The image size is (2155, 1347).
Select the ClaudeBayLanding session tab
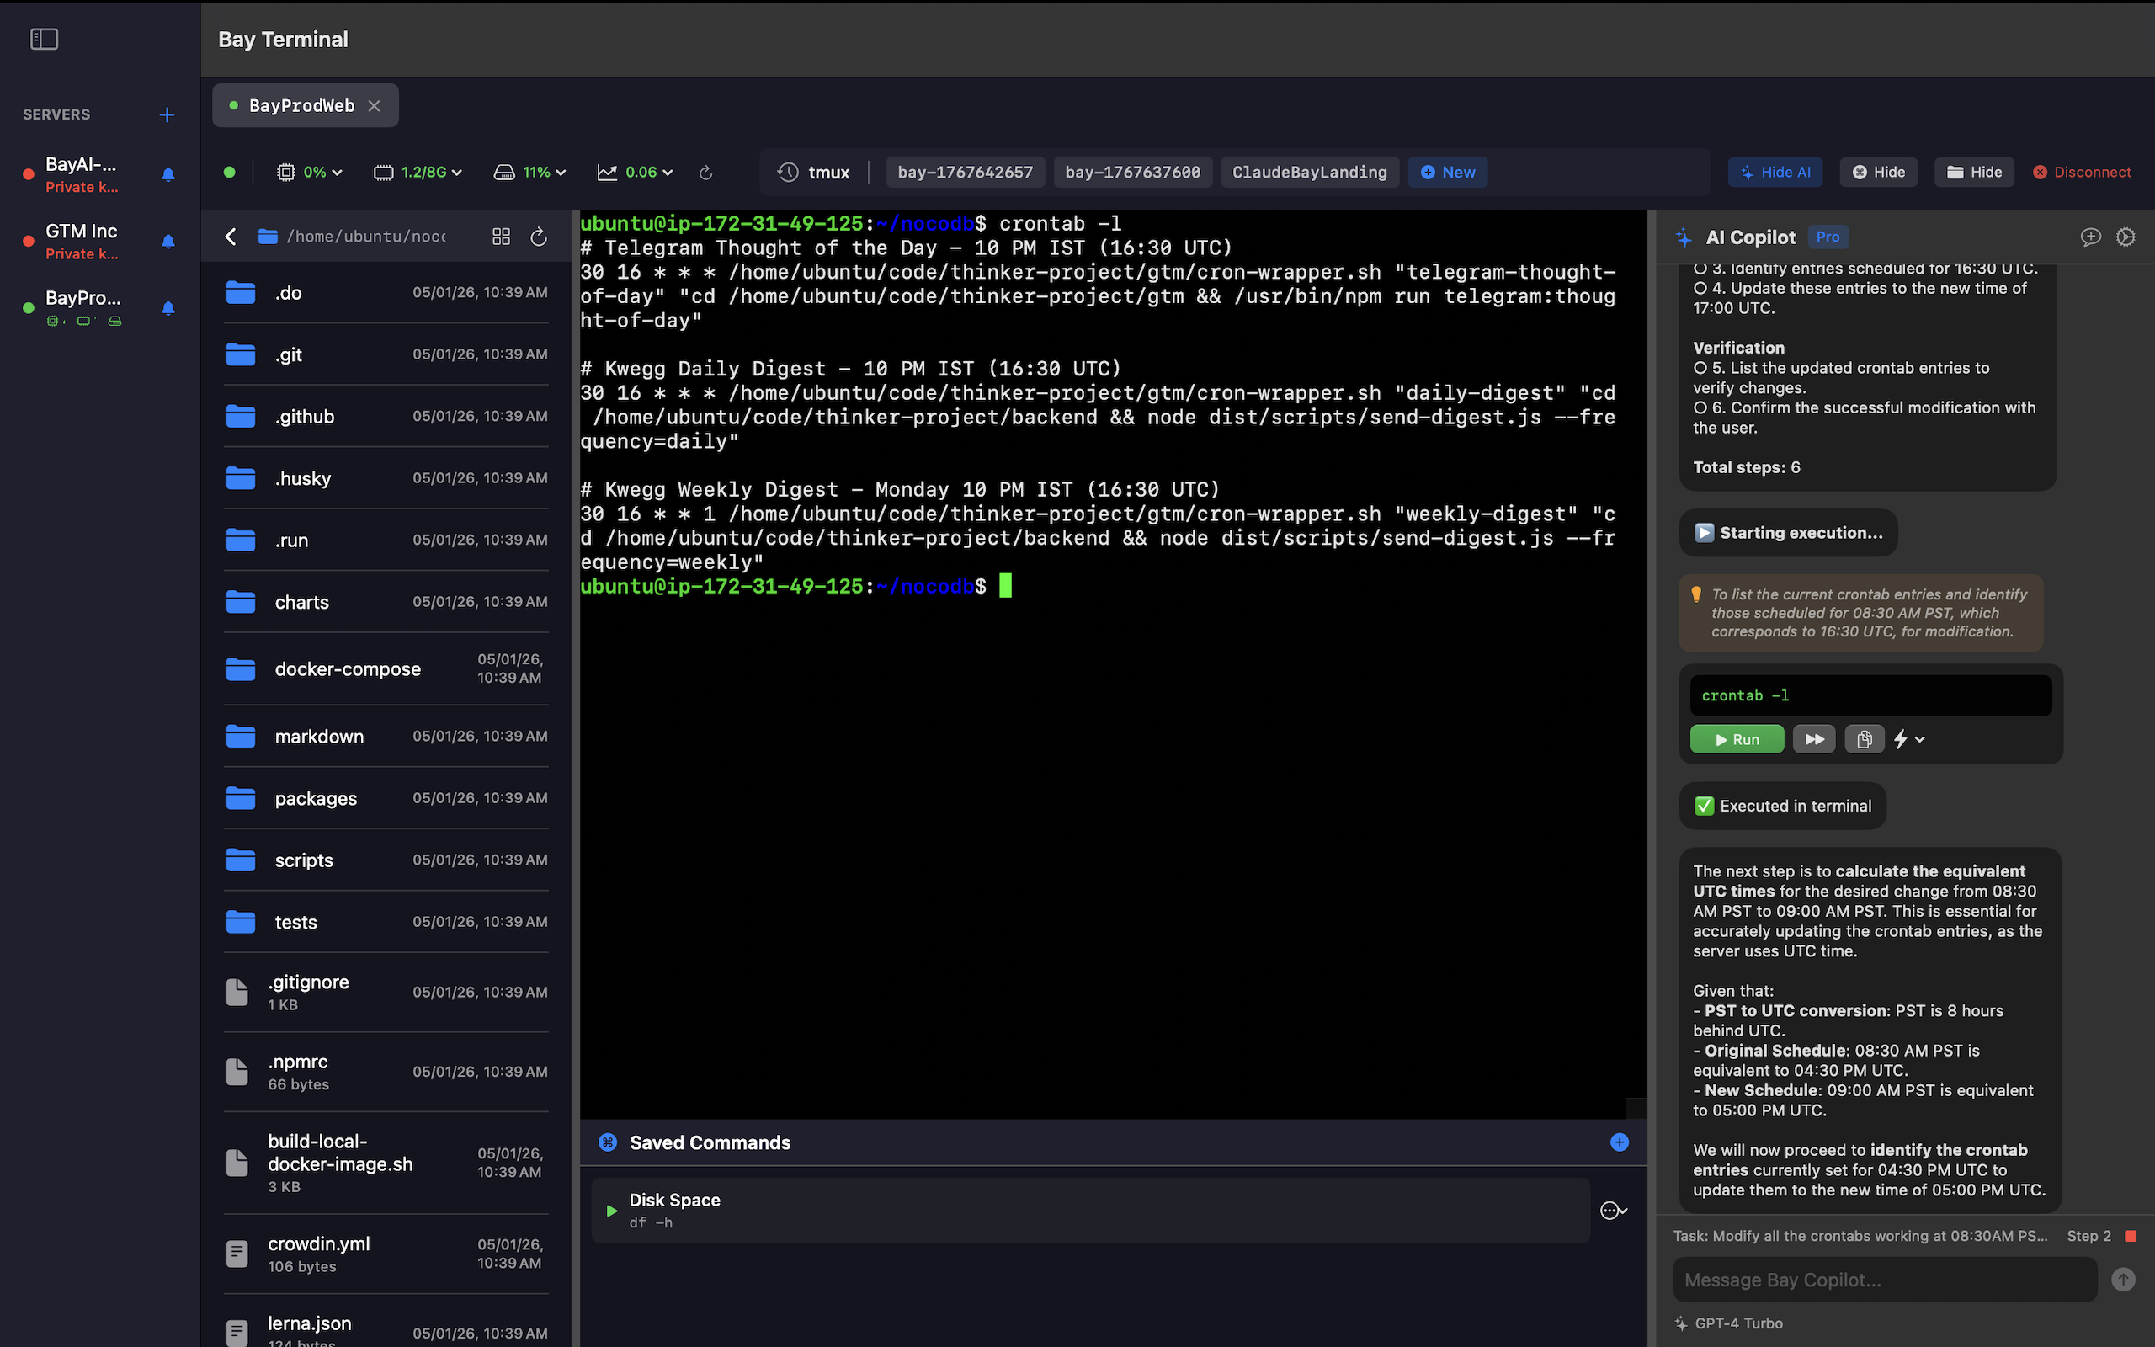1308,172
